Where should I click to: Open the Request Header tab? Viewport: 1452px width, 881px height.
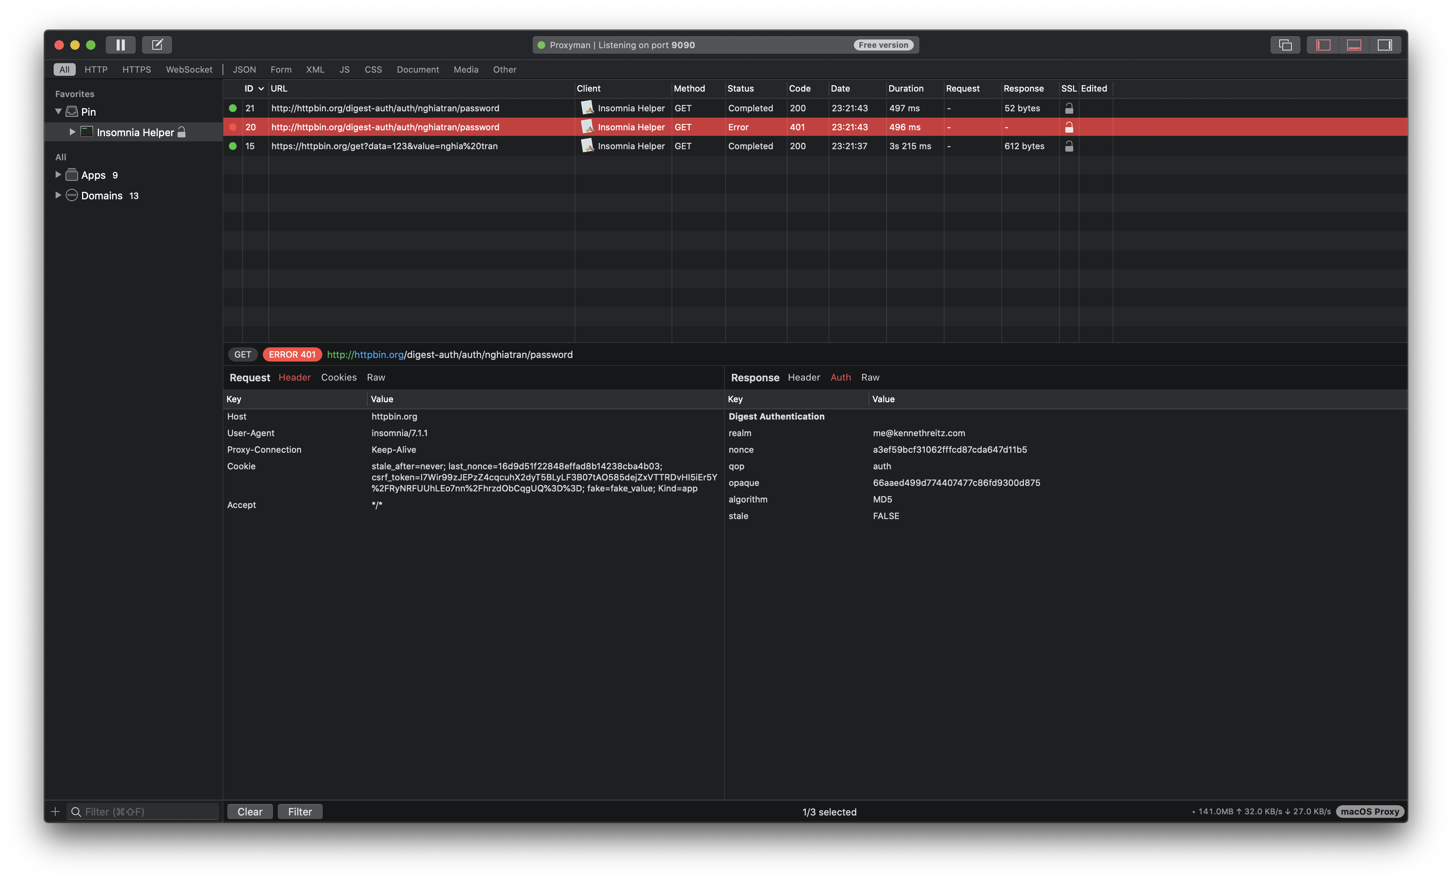pos(295,377)
